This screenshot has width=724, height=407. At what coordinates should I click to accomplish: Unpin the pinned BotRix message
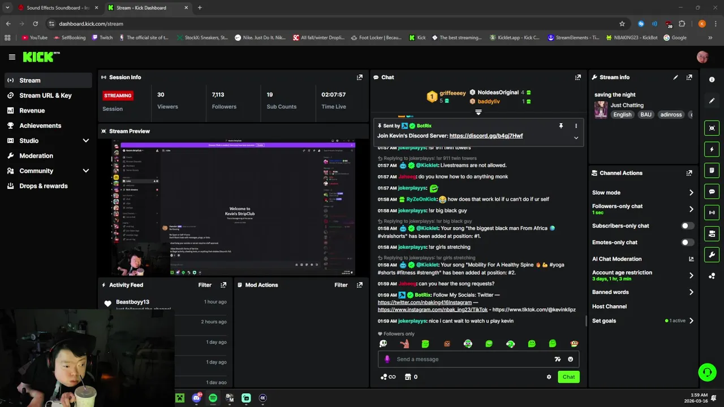(561, 126)
